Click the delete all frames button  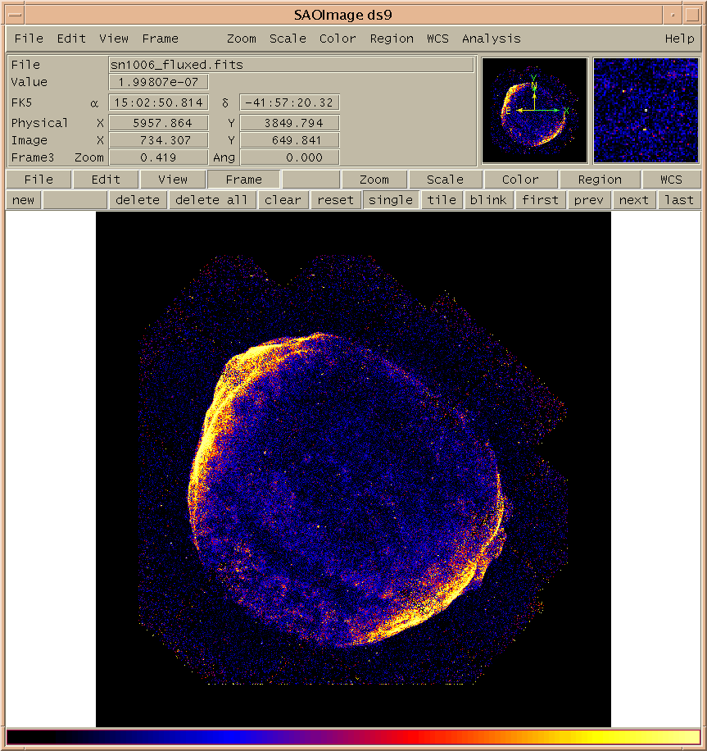click(x=211, y=200)
